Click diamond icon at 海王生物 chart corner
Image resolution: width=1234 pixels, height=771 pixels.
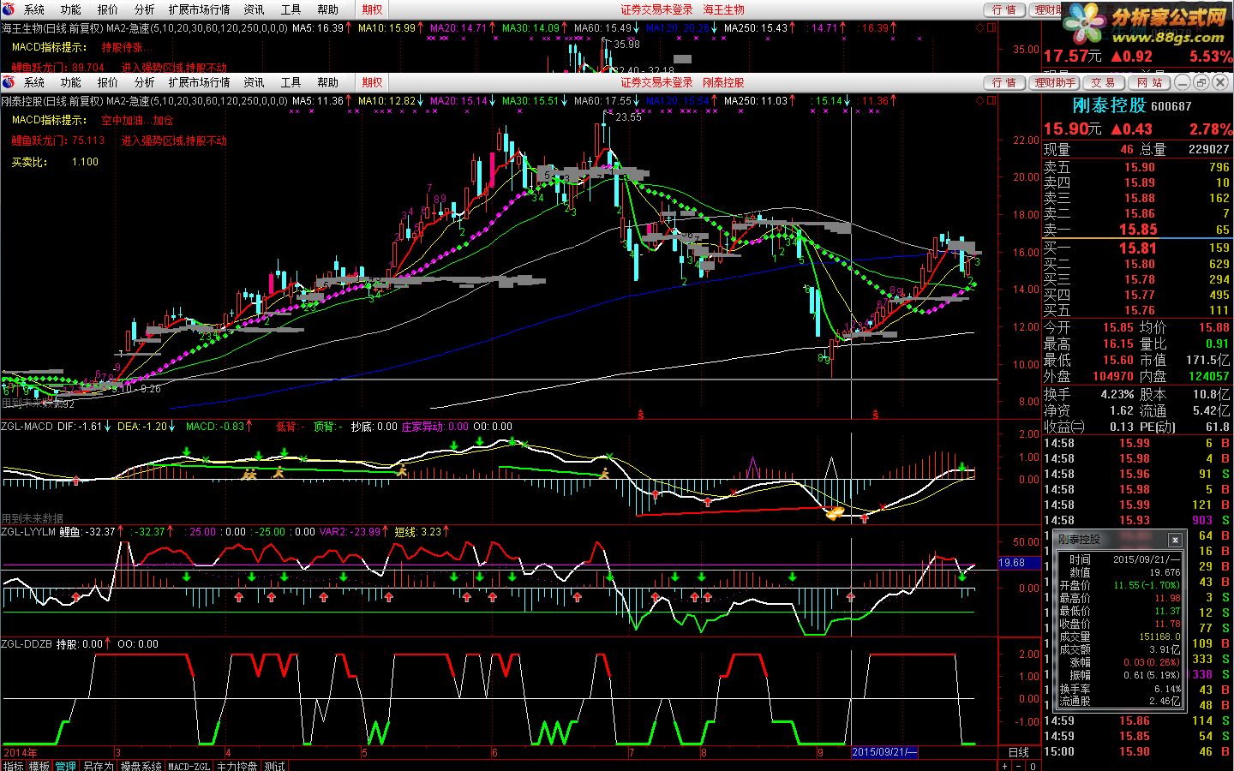pyautogui.click(x=980, y=27)
